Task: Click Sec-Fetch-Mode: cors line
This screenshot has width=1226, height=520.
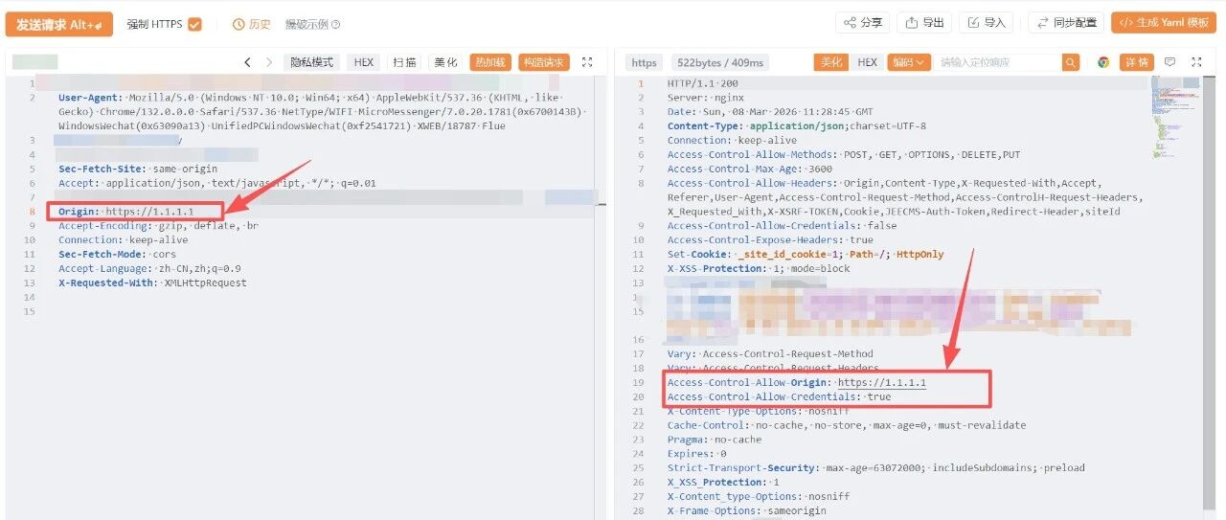Action: point(117,255)
